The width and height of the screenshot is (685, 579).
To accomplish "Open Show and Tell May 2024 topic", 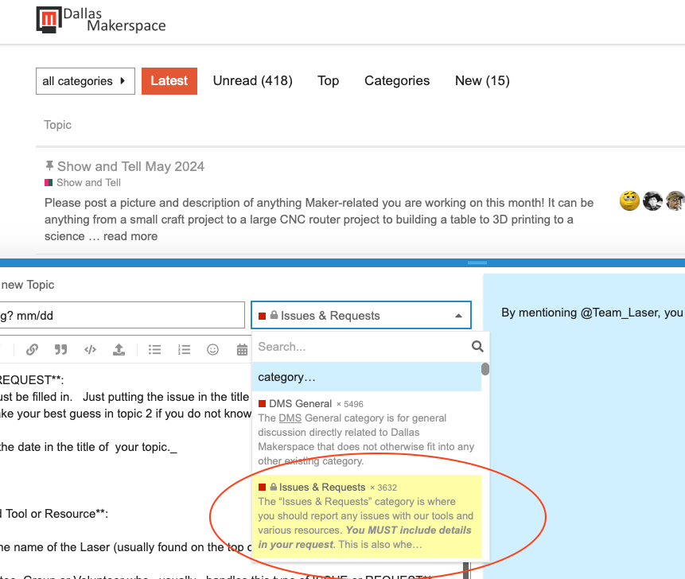I will (130, 166).
